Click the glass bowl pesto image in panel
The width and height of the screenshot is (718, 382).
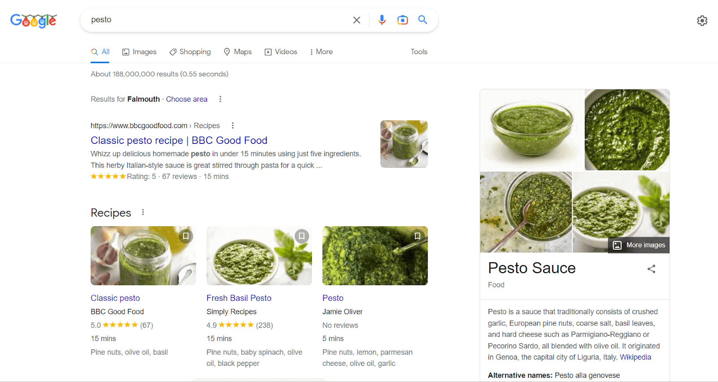click(x=532, y=130)
